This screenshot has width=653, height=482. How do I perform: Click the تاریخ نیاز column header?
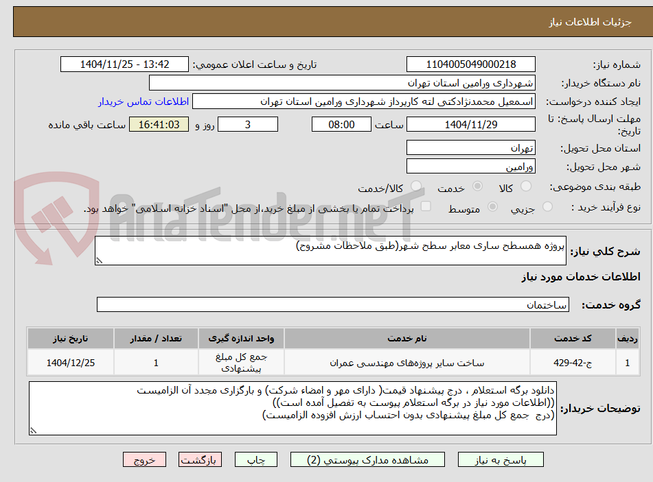pyautogui.click(x=70, y=339)
